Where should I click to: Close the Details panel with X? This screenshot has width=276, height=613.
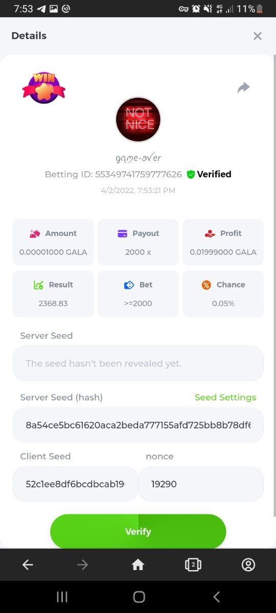tap(258, 36)
